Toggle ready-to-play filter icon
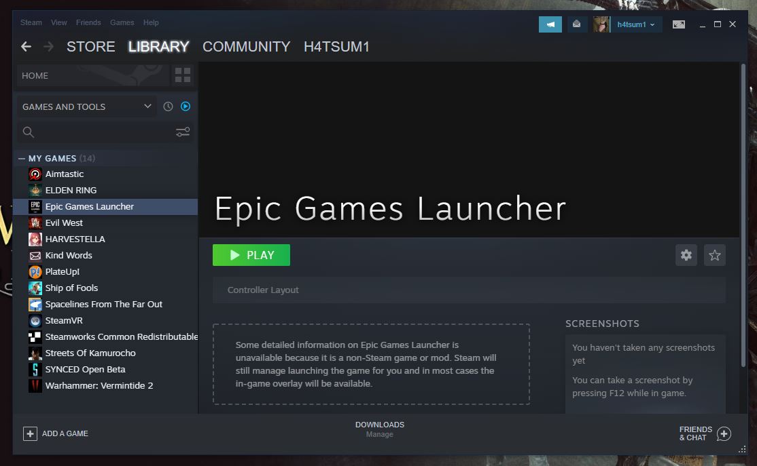757x466 pixels. click(x=186, y=106)
